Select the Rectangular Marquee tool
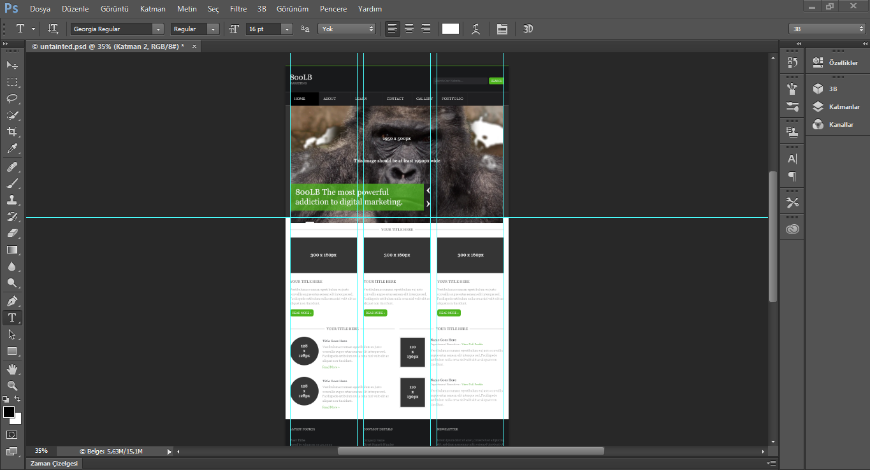 12,82
